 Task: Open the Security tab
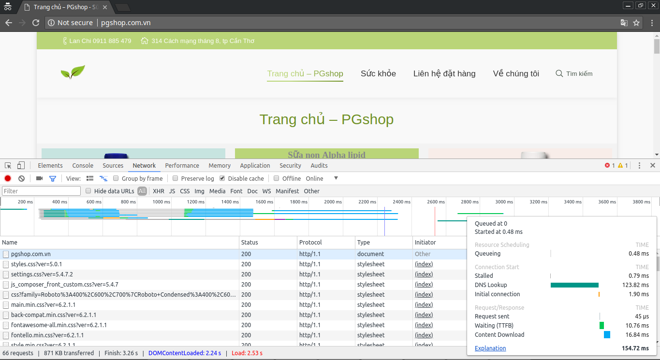point(290,165)
